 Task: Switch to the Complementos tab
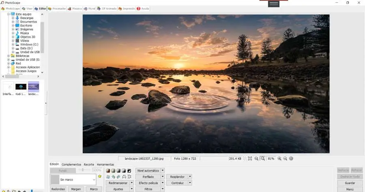tap(71, 165)
